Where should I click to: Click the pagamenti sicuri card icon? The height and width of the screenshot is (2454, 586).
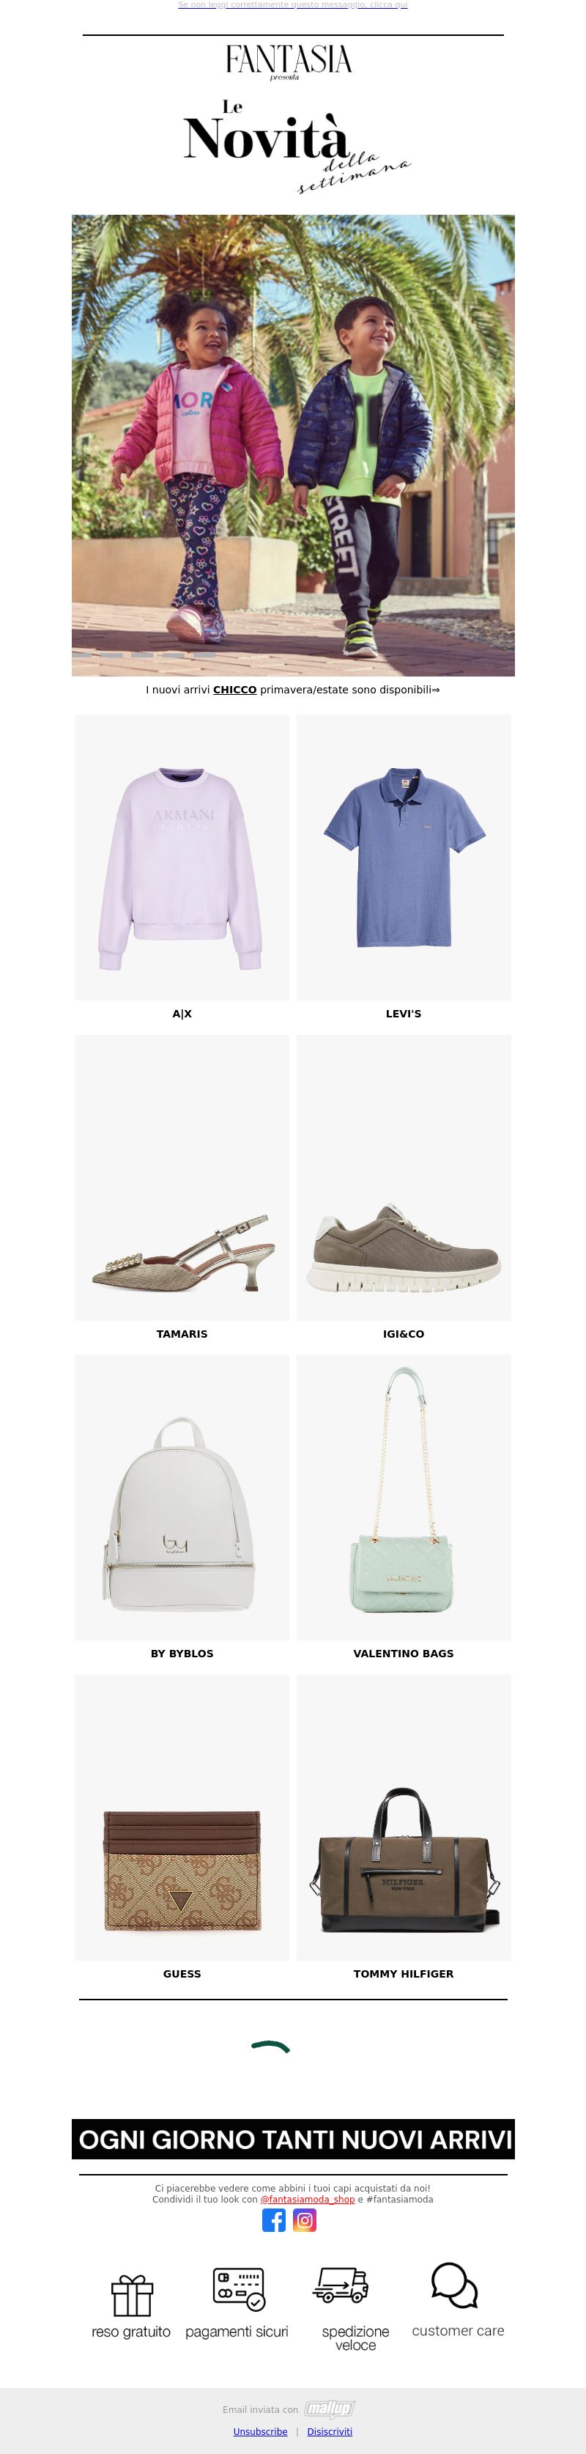[x=239, y=2289]
